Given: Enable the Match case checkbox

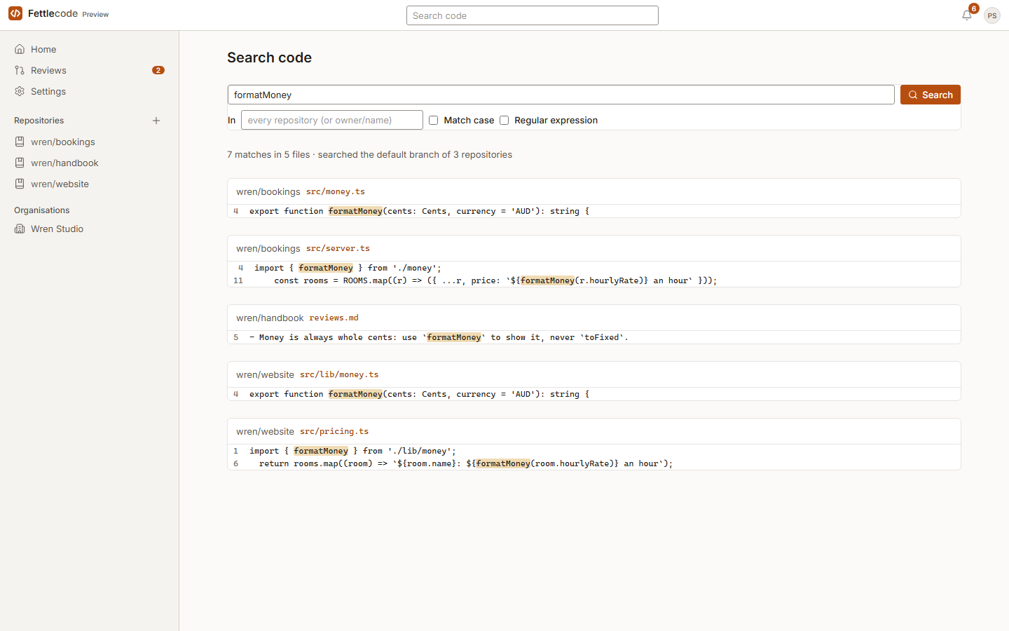Looking at the screenshot, I should 433,121.
